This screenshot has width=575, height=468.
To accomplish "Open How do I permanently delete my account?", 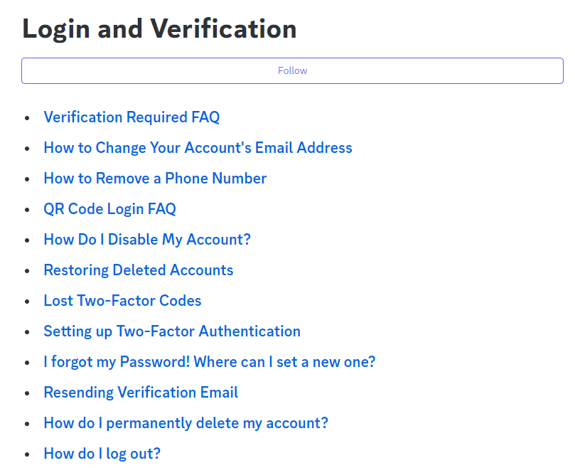I will point(186,423).
